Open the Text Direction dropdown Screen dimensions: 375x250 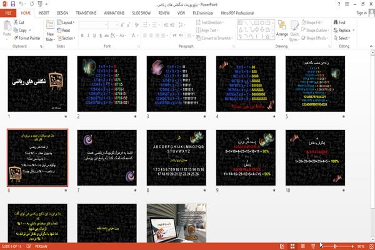[x=210, y=22]
